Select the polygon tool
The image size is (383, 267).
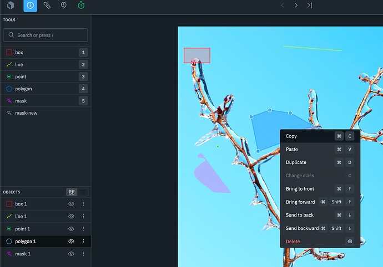46,89
